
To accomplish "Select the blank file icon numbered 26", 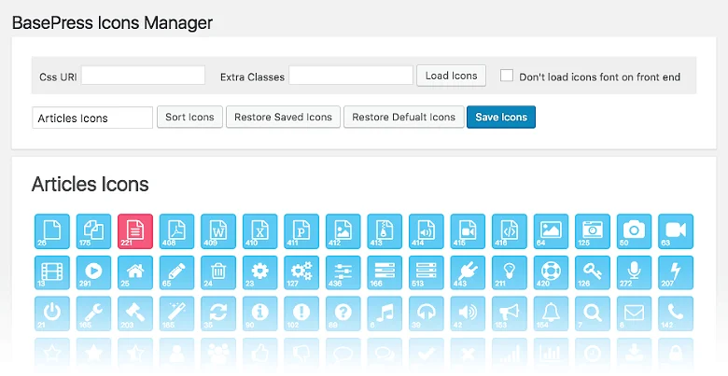I will click(52, 231).
